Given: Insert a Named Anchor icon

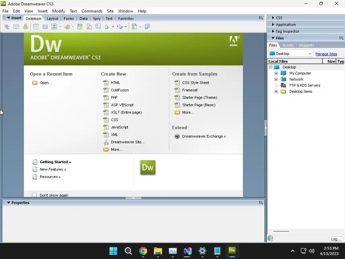Looking at the screenshot, I should point(25,27).
